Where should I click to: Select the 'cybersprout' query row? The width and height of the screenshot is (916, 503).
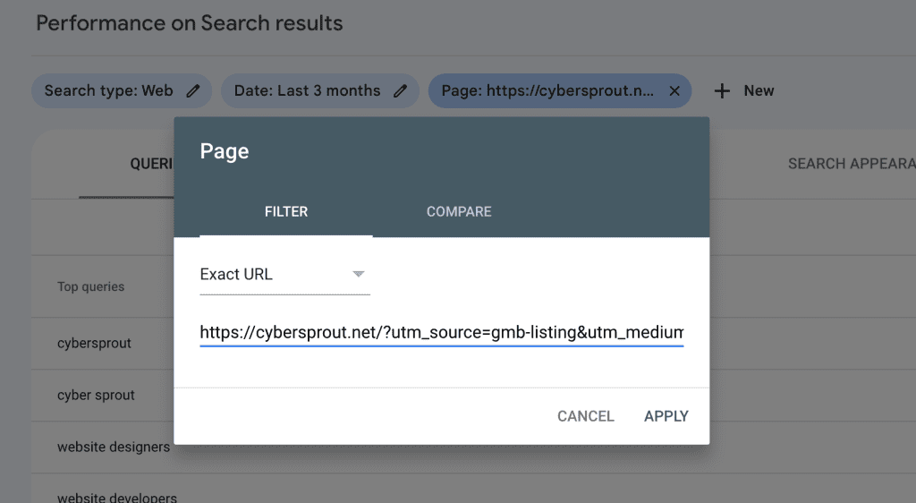(94, 343)
